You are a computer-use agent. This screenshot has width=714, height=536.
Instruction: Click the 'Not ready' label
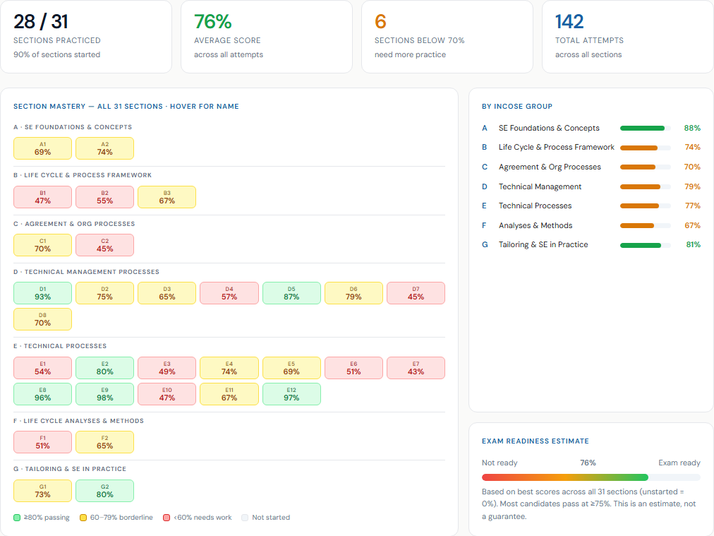coord(500,463)
